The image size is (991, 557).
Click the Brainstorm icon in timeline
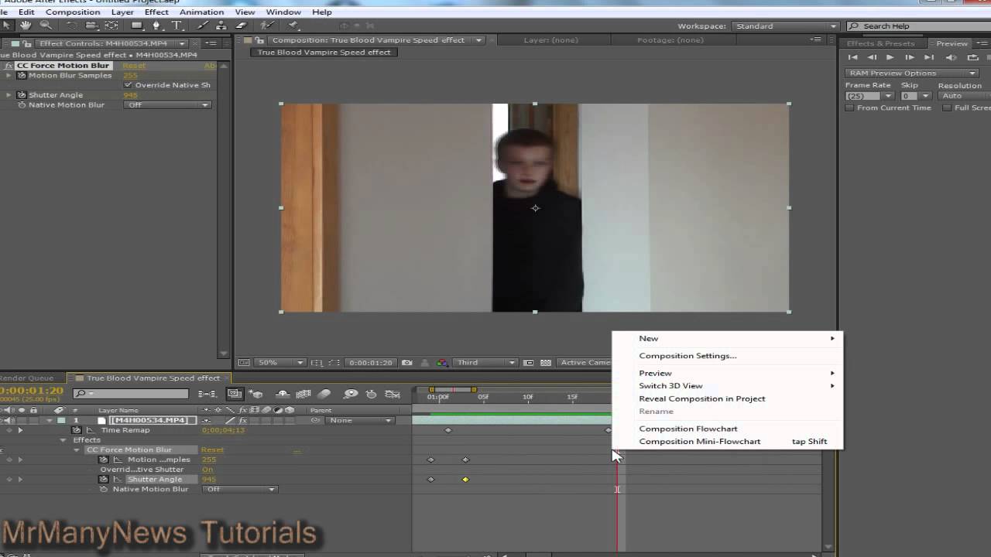pyautogui.click(x=351, y=394)
